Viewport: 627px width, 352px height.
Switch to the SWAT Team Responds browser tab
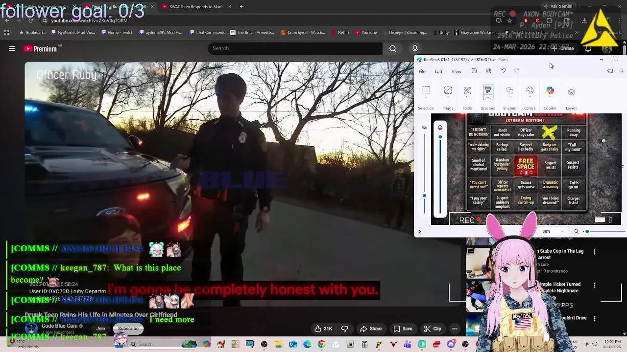(x=196, y=7)
